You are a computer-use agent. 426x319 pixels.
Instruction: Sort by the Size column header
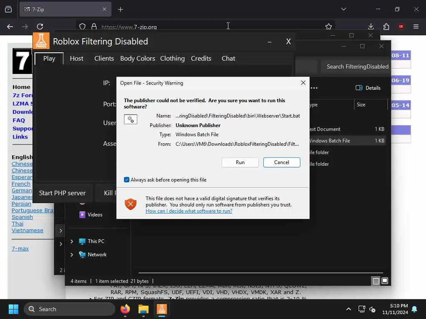pos(361,104)
